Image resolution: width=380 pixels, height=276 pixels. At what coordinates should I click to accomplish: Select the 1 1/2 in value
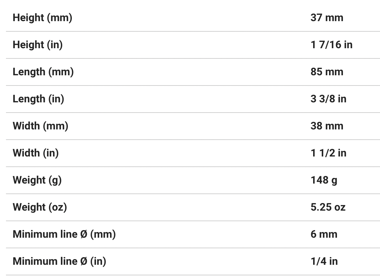(x=328, y=153)
